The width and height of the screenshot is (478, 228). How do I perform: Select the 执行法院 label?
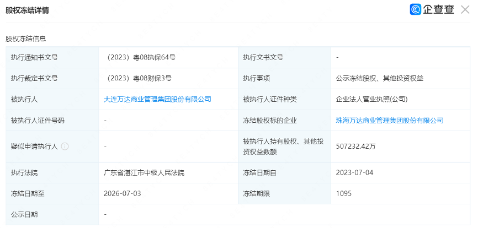[x=24, y=173]
